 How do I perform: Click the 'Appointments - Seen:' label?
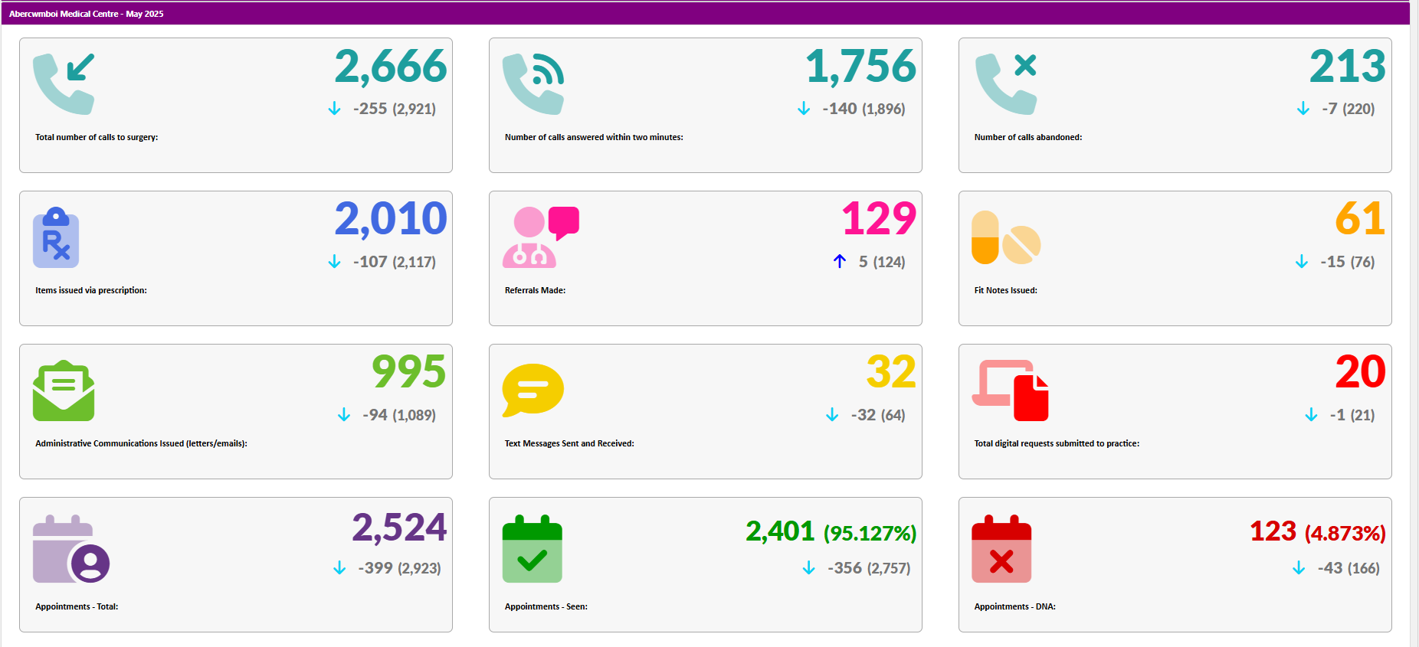[x=546, y=606]
